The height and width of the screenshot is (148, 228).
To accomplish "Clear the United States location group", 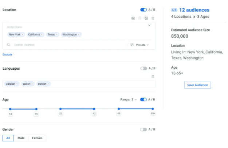I will pyautogui.click(x=149, y=25).
